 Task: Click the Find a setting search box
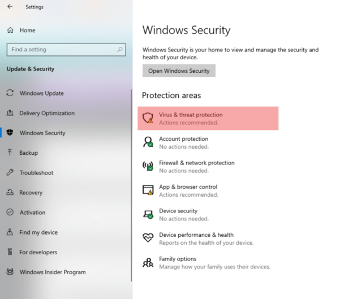coord(66,50)
